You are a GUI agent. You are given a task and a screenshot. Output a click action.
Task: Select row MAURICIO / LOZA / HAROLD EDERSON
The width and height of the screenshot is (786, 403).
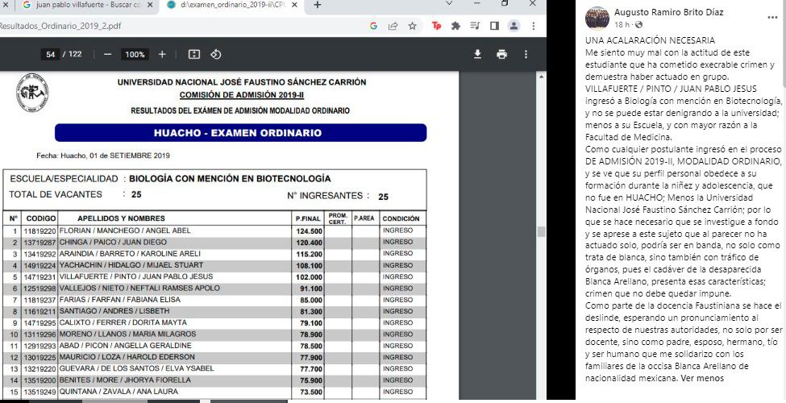point(214,357)
